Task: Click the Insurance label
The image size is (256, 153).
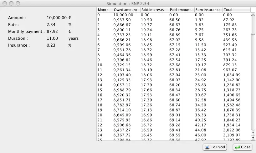Action: coord(19,45)
